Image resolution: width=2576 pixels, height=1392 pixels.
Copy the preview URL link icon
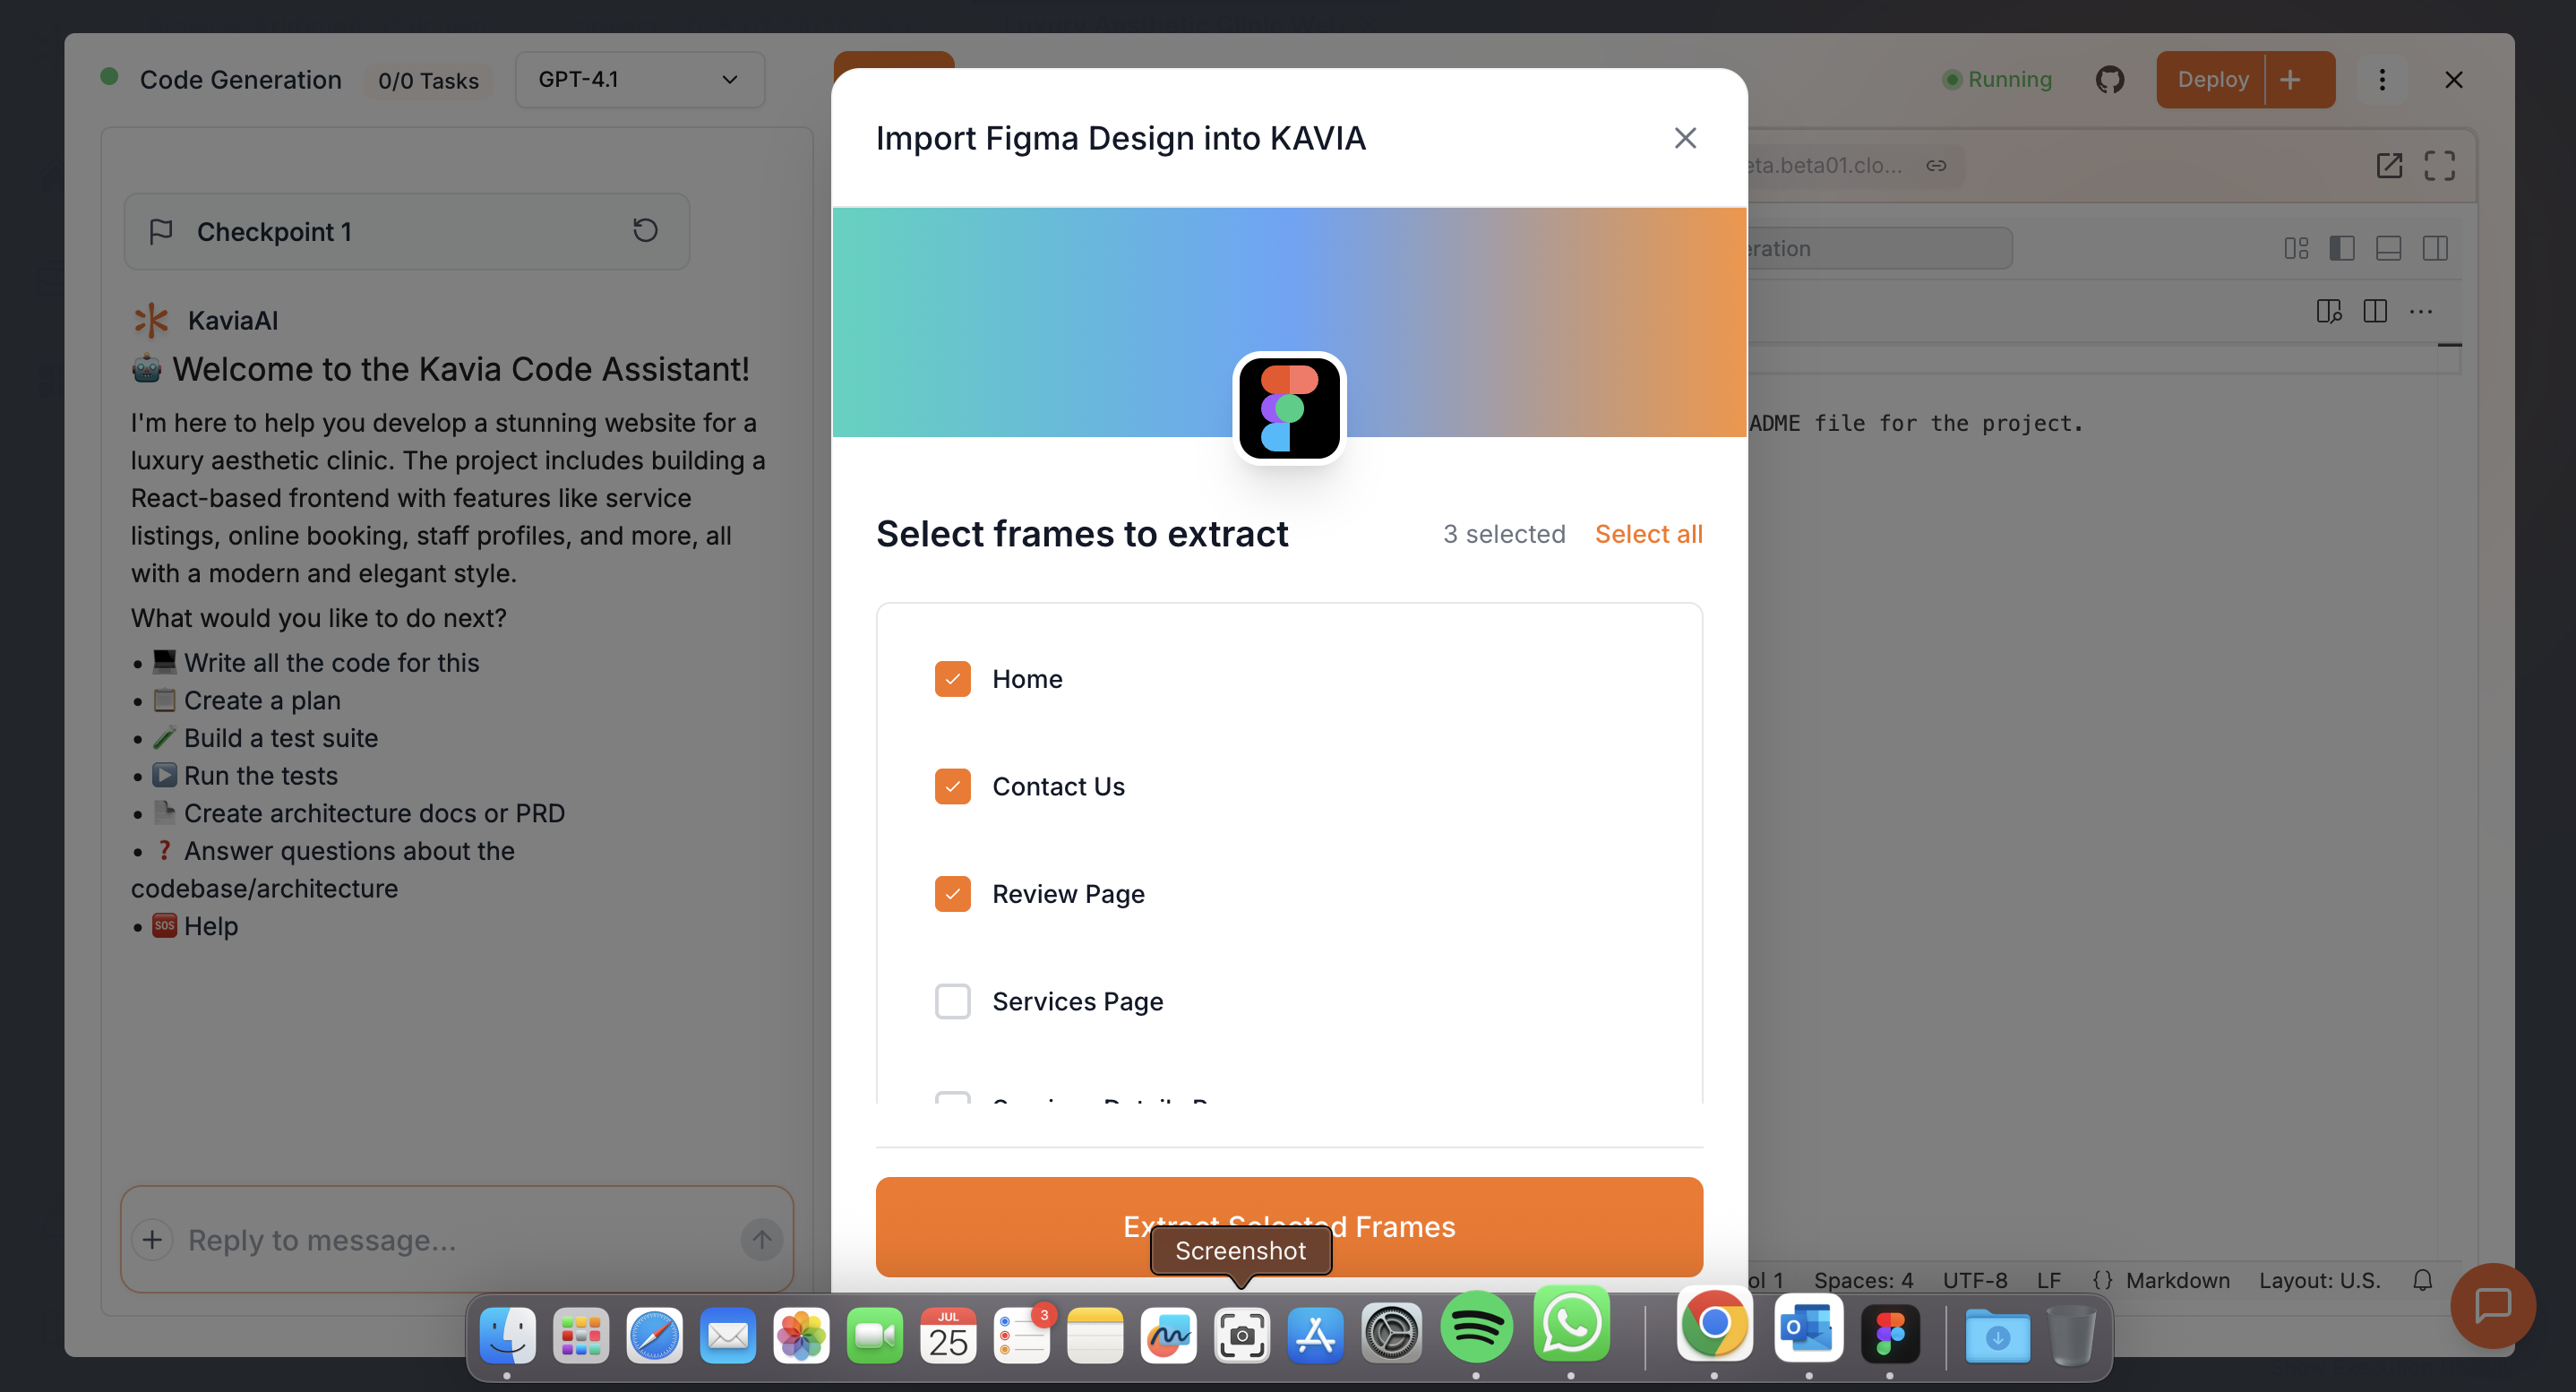[1937, 165]
